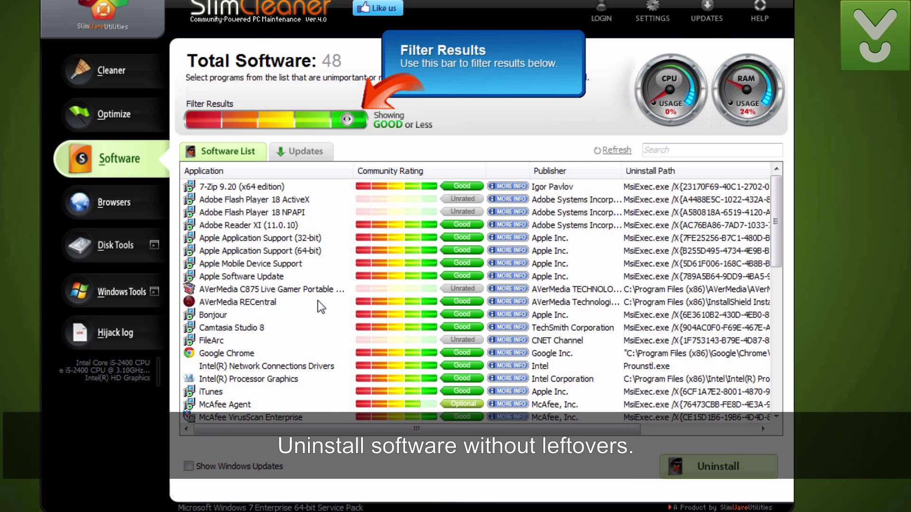Click the yellow segment of filter bar
Image resolution: width=911 pixels, height=512 pixels.
coord(276,119)
